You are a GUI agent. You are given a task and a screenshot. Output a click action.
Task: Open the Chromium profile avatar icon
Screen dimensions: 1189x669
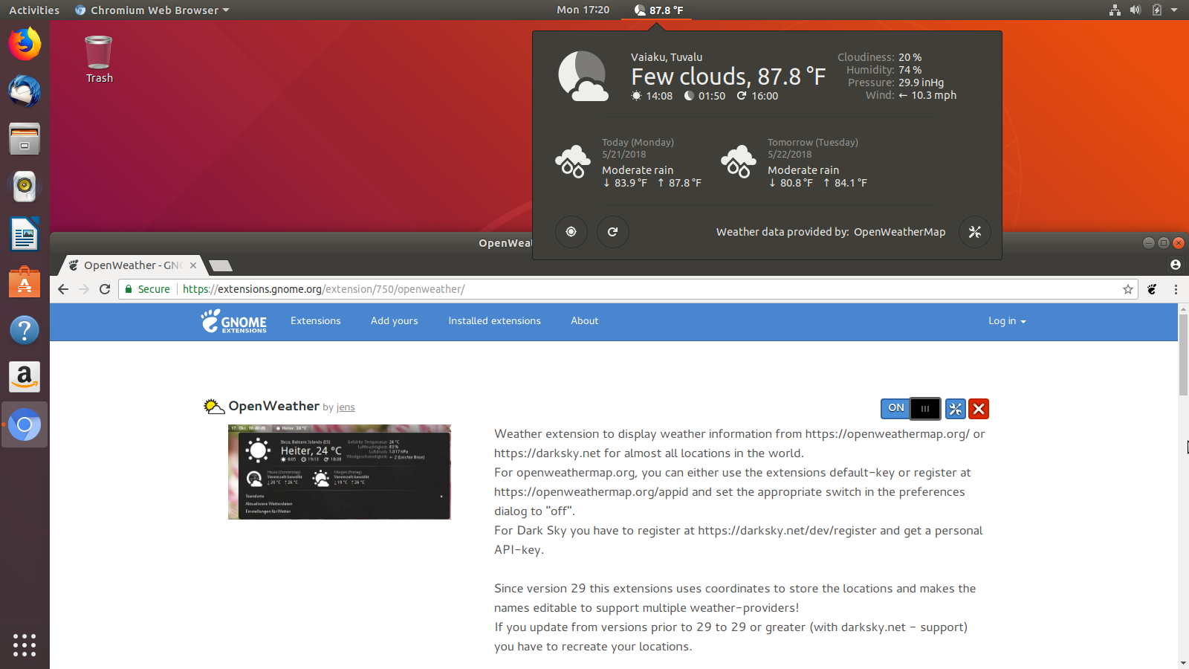point(1175,265)
